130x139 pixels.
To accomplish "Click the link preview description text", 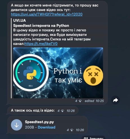I will (x=52, y=37).
